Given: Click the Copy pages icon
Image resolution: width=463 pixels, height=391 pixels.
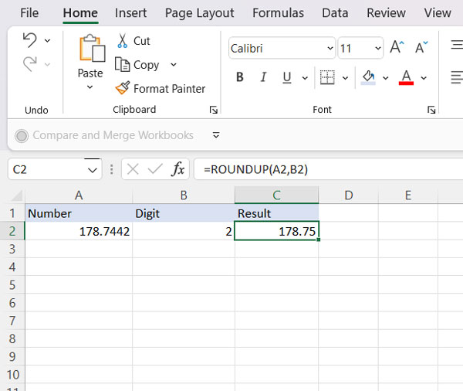Looking at the screenshot, I should point(122,64).
